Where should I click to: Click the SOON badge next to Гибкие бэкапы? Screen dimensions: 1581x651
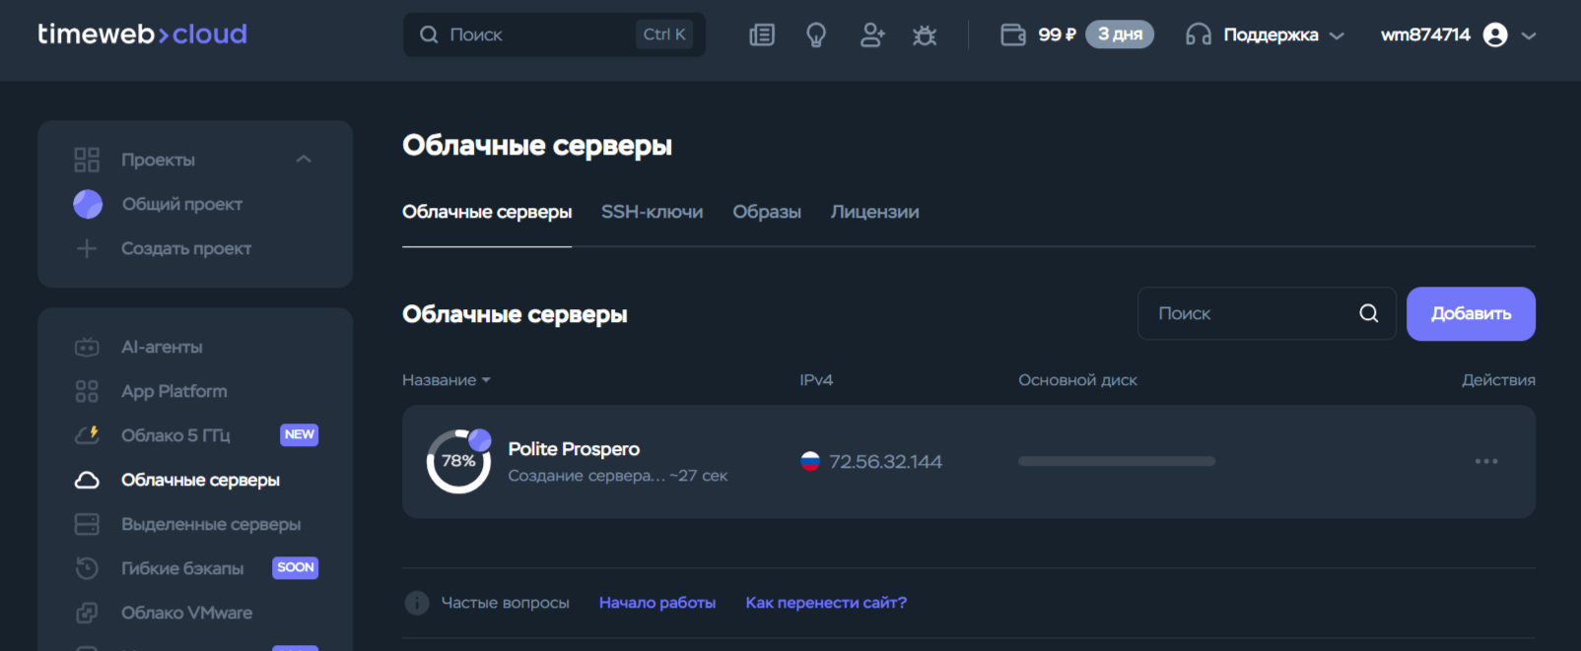(x=295, y=567)
